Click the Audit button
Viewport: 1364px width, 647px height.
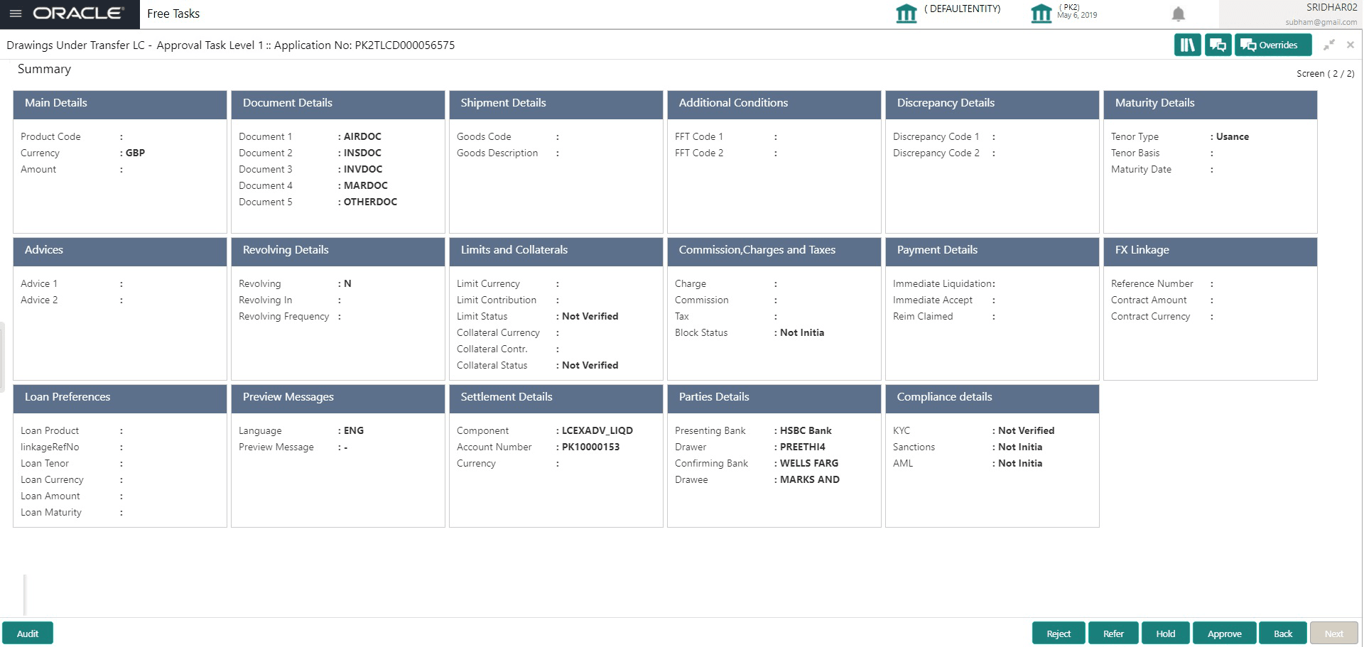click(27, 633)
